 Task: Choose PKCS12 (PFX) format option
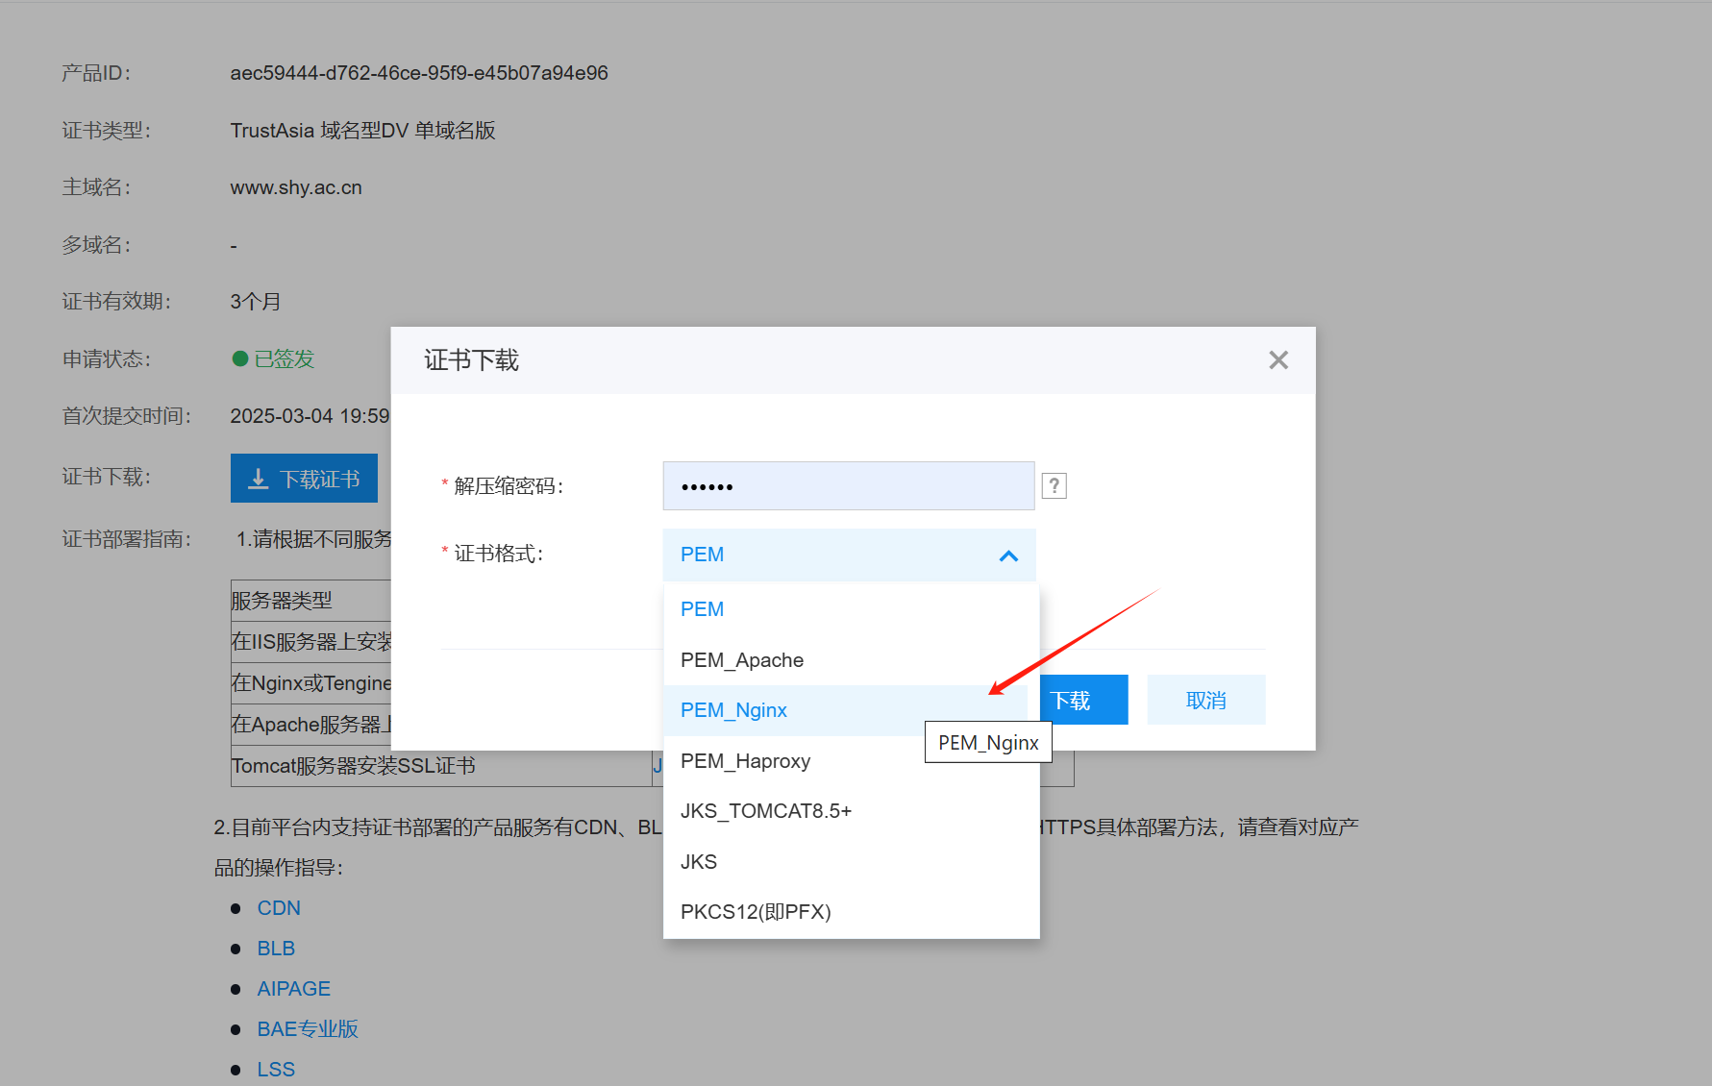click(x=756, y=912)
